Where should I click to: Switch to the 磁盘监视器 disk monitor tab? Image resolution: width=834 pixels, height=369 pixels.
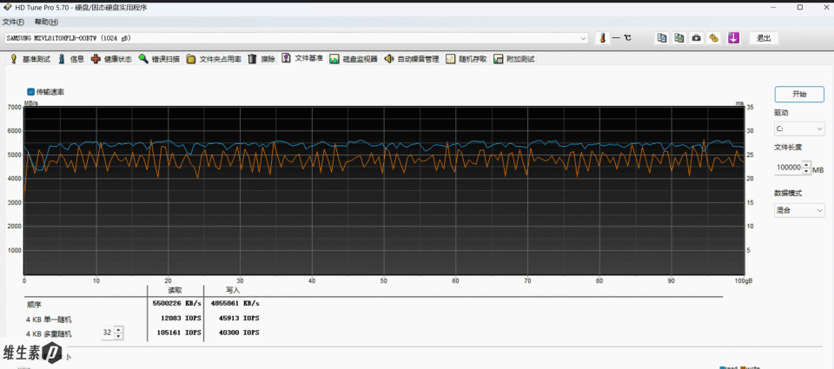354,59
